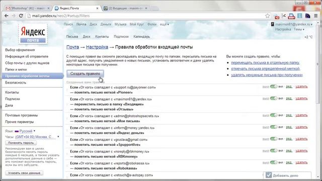Screen dimensions: 322x181
Task: Delete the Мои письма label rule
Action: 301,115
